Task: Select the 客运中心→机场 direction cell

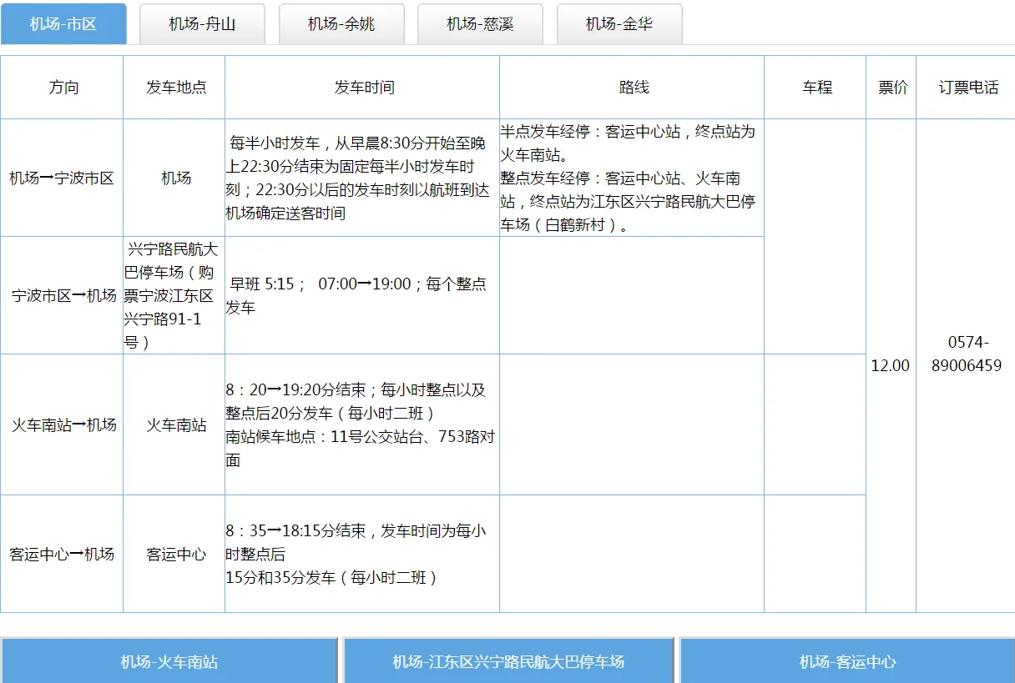Action: 63,552
